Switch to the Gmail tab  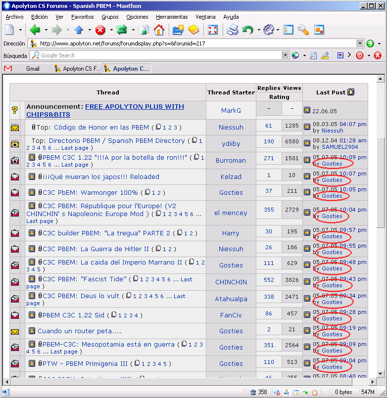click(x=33, y=68)
